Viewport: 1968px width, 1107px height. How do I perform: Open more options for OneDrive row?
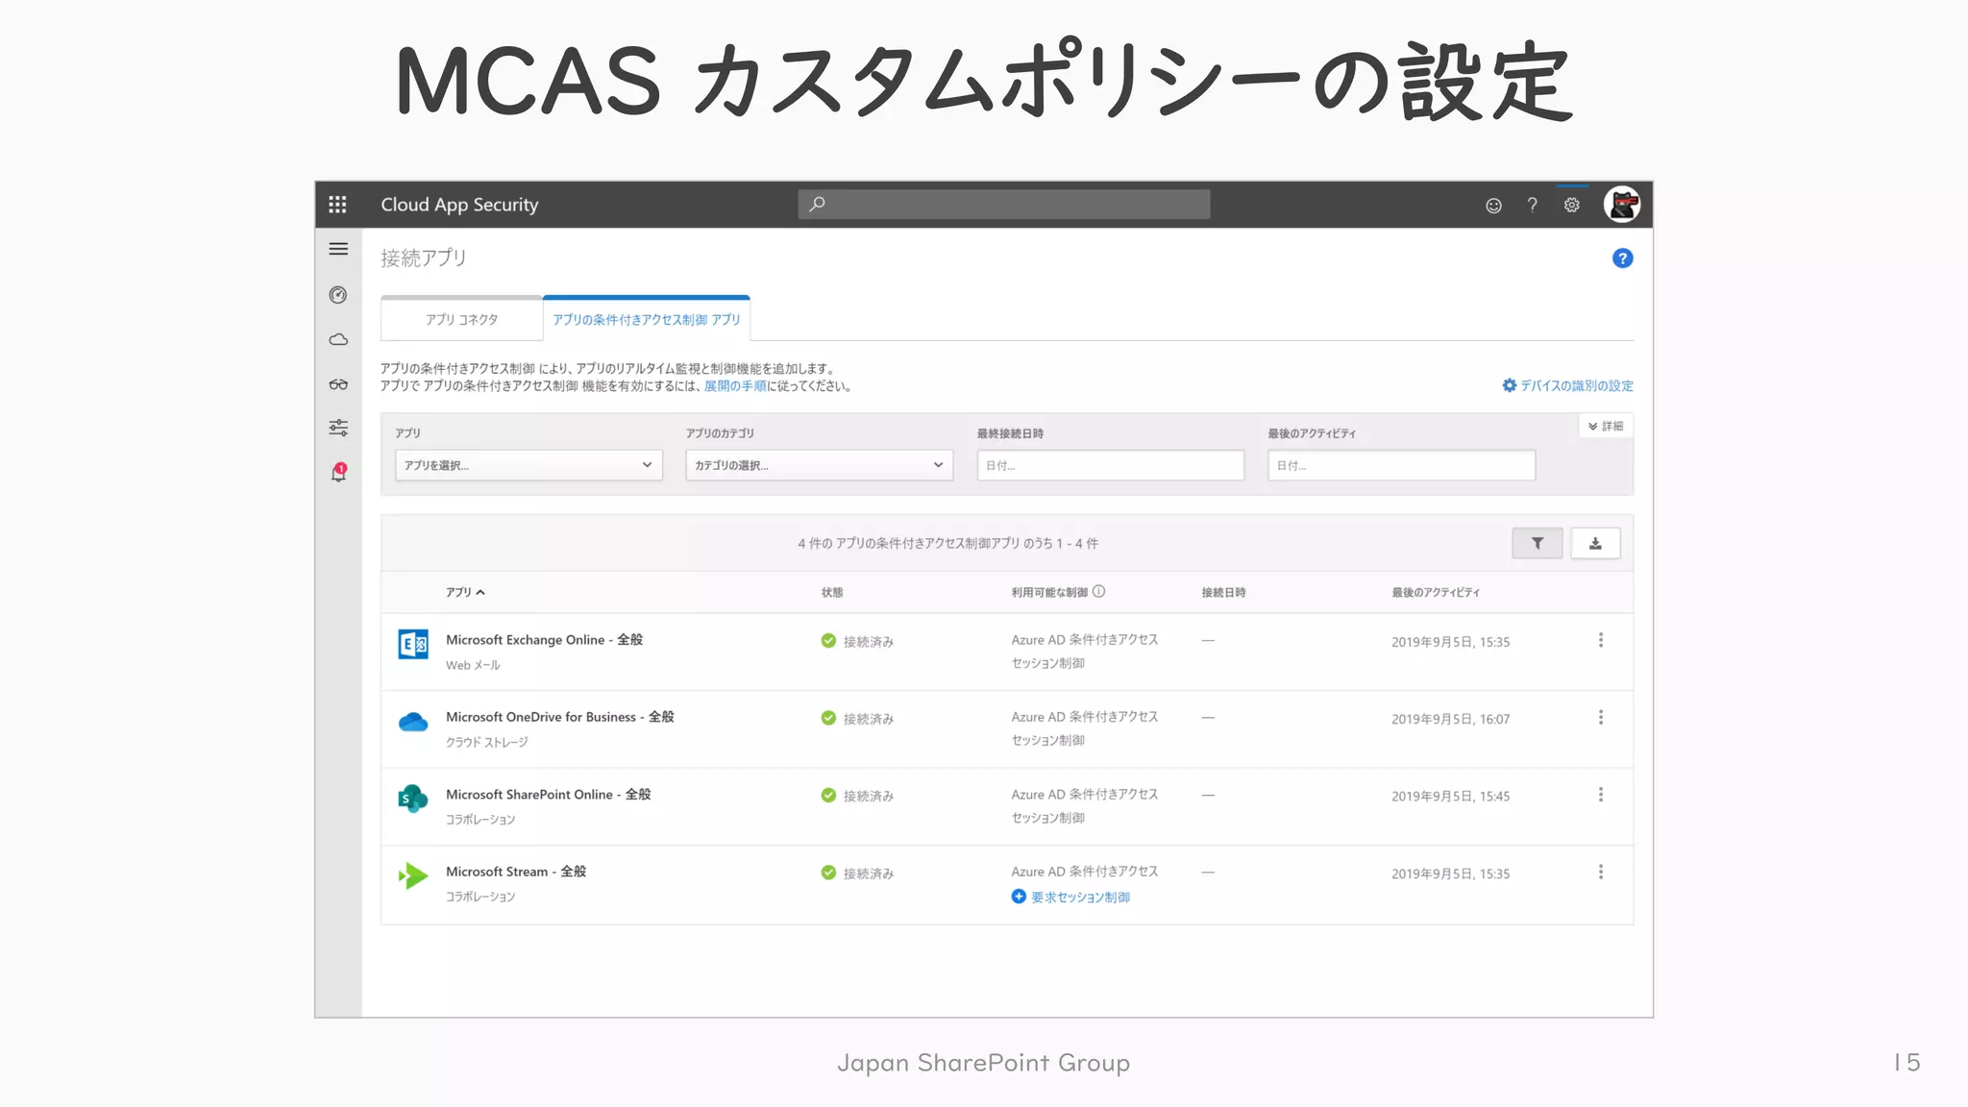pos(1601,717)
